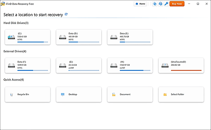Select the (H:) exFAT drive icon
This screenshot has height=130, width=211.
tap(114, 65)
